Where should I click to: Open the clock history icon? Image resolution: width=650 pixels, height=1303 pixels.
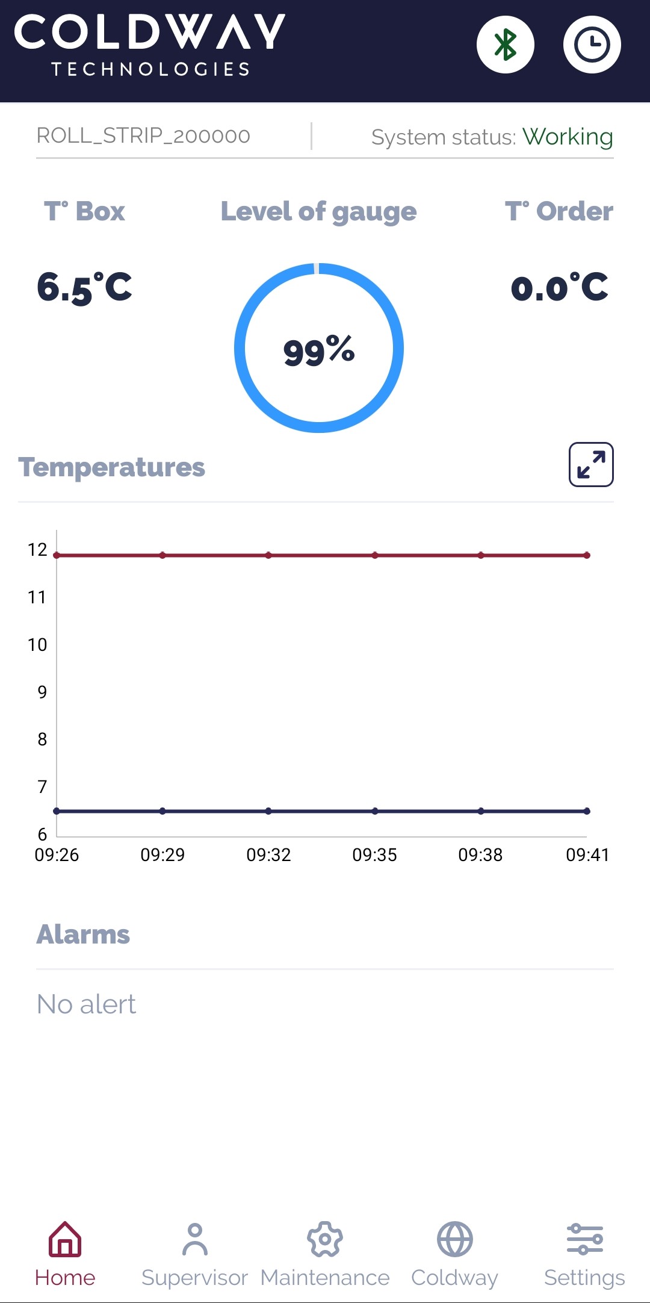tap(592, 45)
